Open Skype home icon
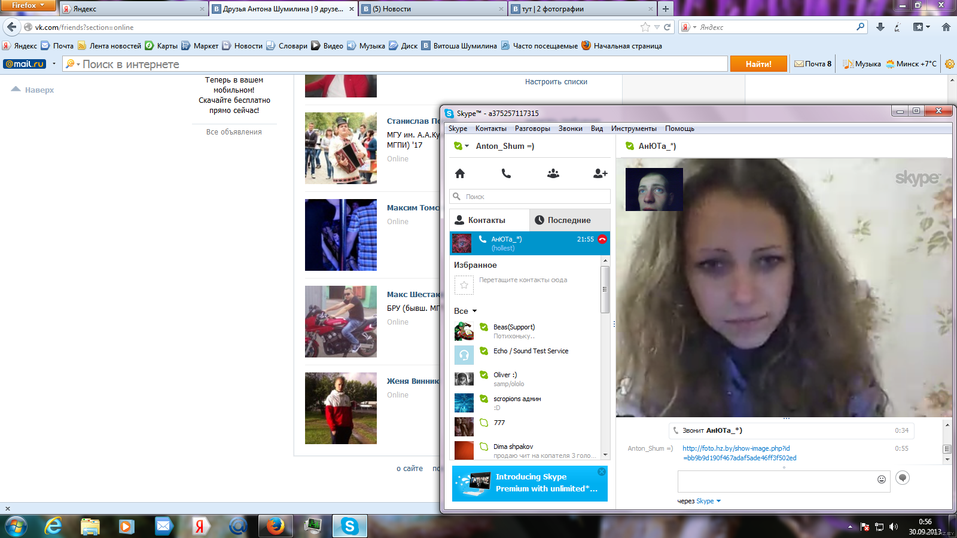957x538 pixels. 460,173
